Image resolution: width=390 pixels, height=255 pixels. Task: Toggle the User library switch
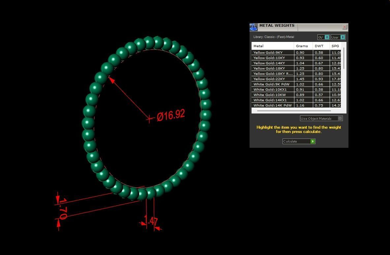(338, 37)
